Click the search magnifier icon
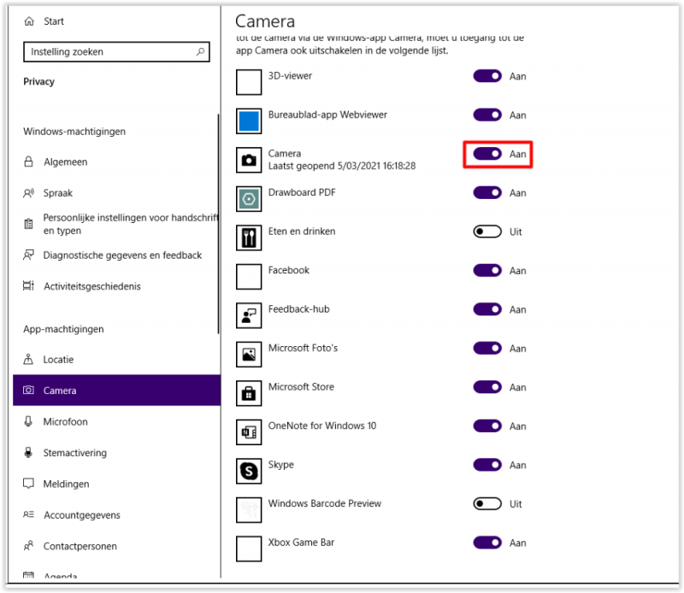The height and width of the screenshot is (593, 684). pyautogui.click(x=201, y=52)
